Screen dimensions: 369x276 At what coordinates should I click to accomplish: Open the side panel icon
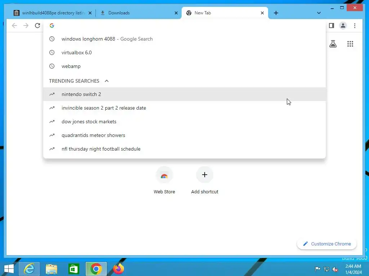pos(332,26)
